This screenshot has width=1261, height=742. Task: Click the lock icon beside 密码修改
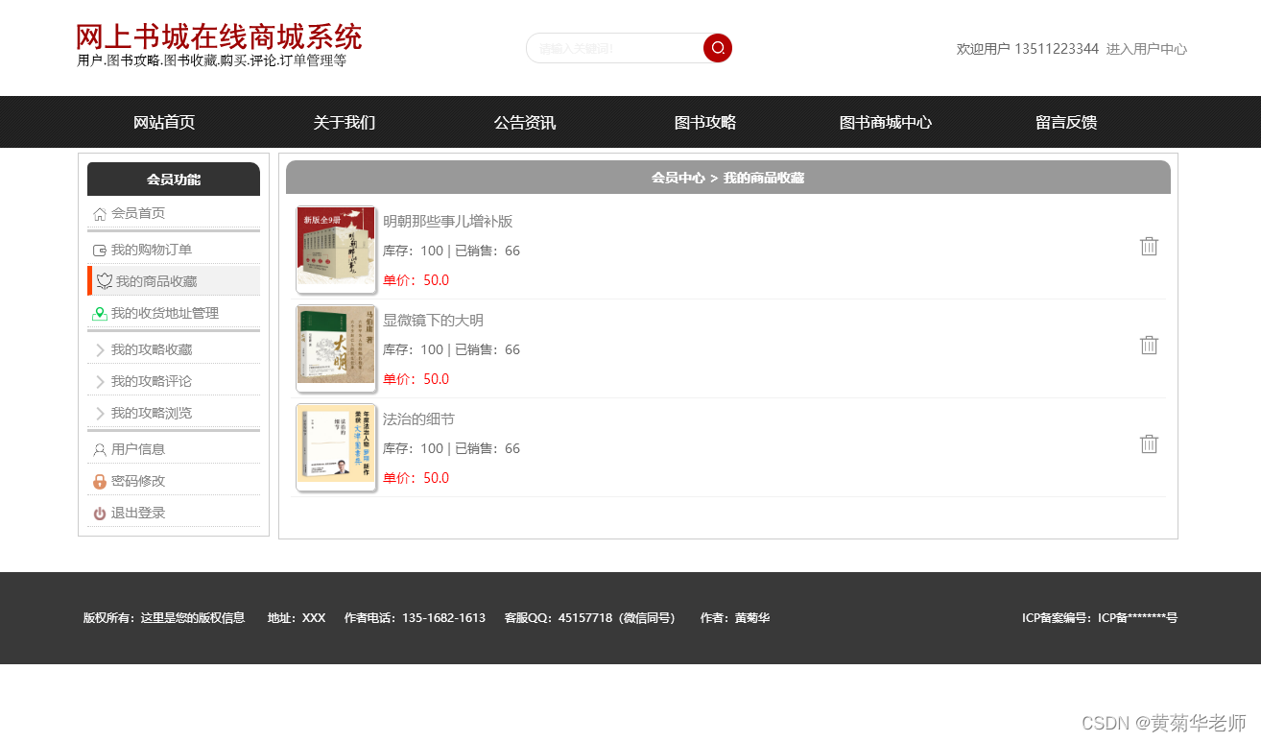pos(100,480)
